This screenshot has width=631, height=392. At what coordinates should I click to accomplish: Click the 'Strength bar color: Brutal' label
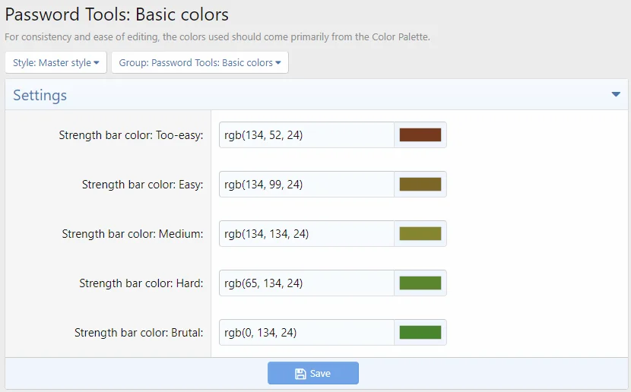coord(138,333)
